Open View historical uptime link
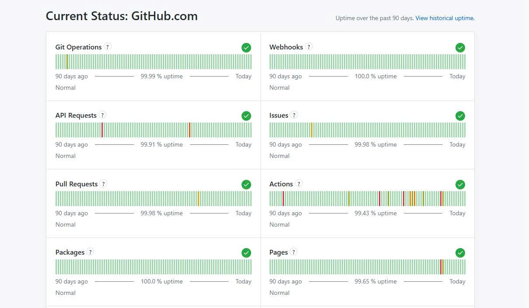The image size is (529, 308). point(445,18)
